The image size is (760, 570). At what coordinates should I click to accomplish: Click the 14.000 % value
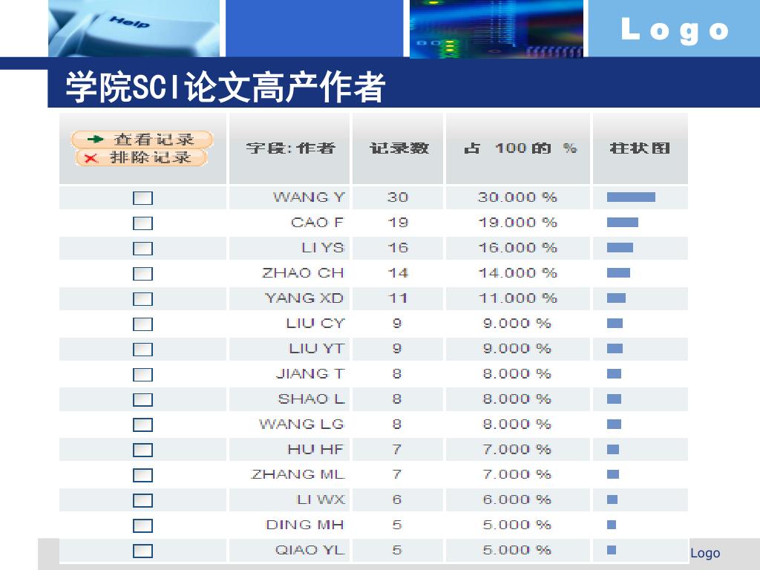point(517,272)
